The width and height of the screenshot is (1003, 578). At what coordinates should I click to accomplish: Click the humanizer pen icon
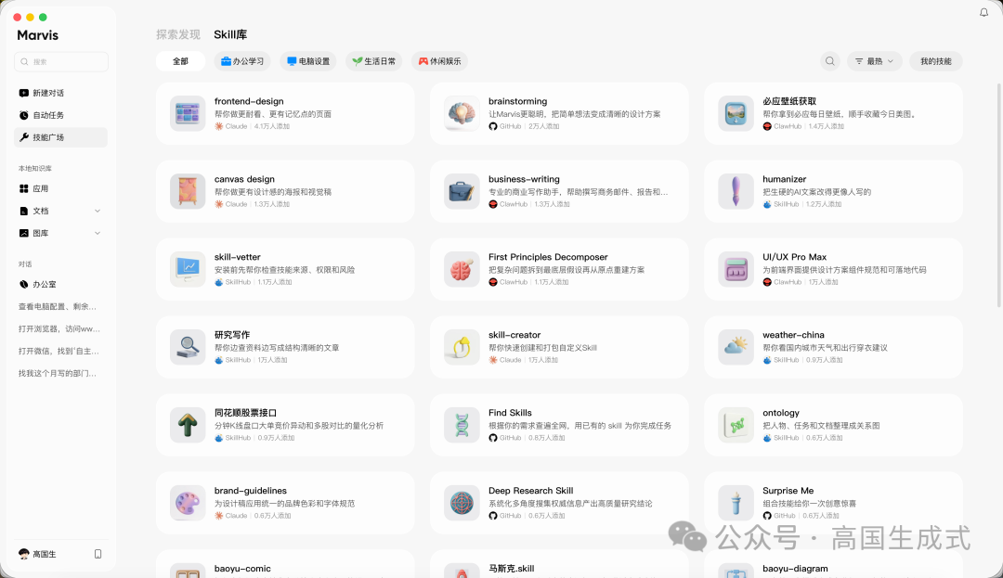pyautogui.click(x=736, y=192)
